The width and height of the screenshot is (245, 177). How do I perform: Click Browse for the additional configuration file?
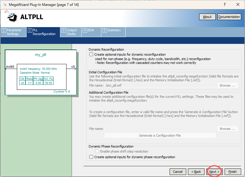tap(228, 129)
